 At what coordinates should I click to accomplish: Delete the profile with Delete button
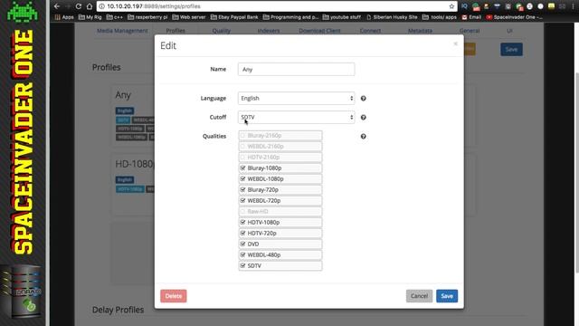point(174,296)
